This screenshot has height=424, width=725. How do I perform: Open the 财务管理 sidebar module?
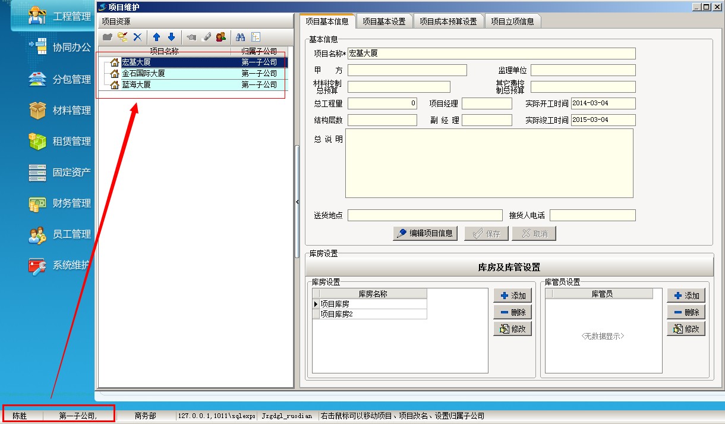tap(71, 203)
